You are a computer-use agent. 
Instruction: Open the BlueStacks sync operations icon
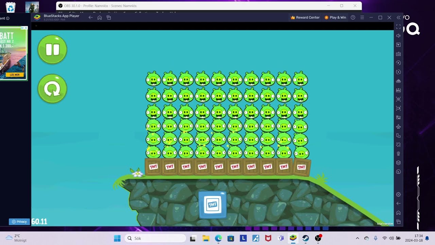tap(398, 72)
